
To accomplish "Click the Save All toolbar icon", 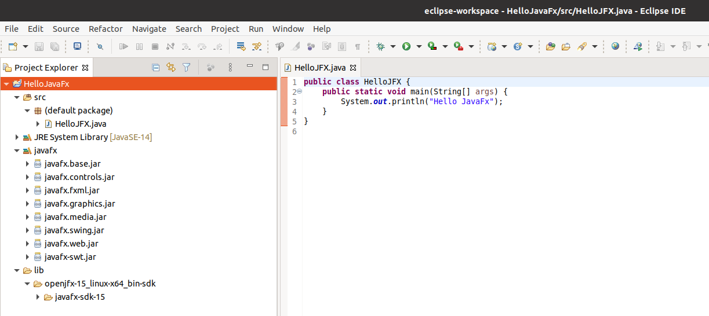I will point(55,46).
